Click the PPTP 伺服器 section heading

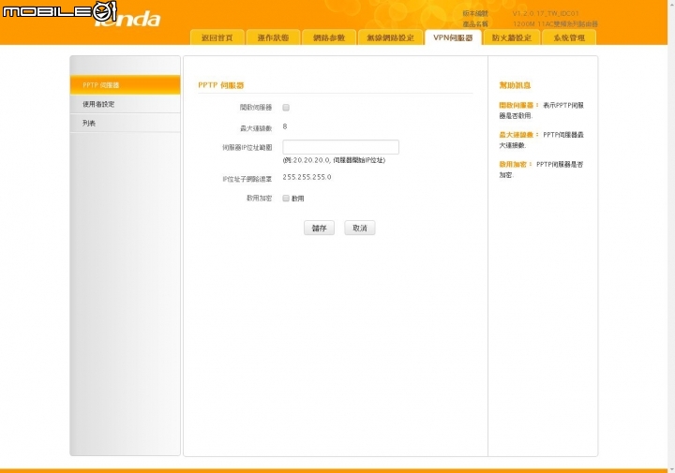[x=221, y=85]
